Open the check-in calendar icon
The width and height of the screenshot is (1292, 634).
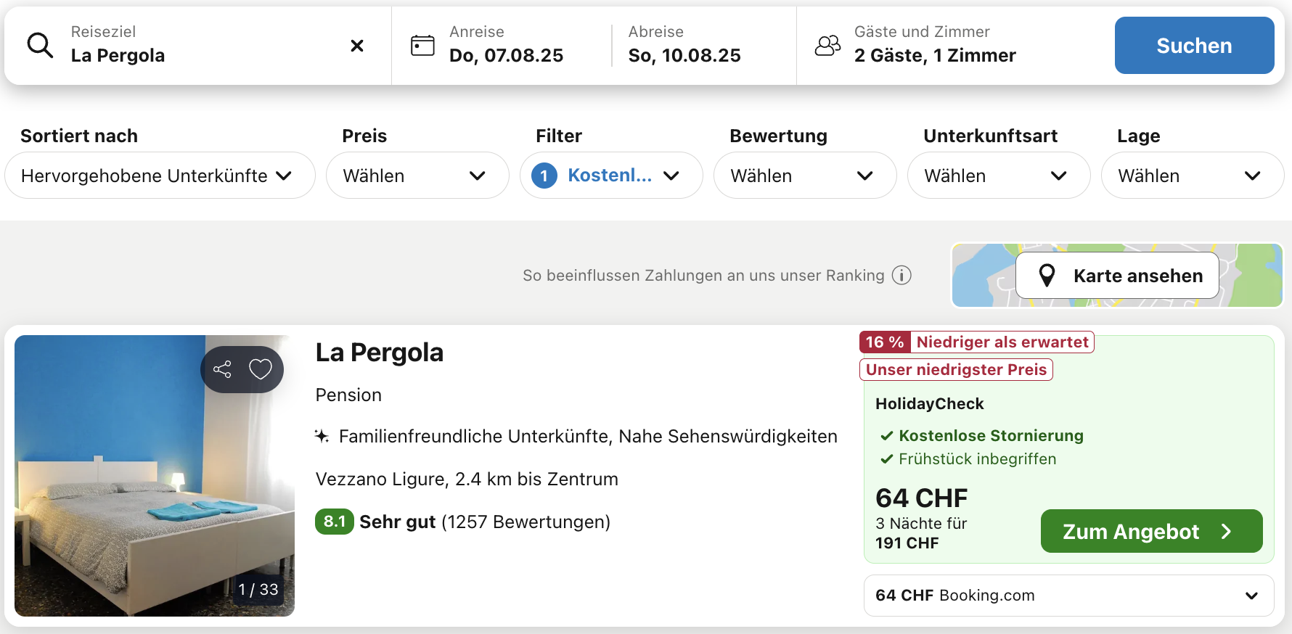422,46
